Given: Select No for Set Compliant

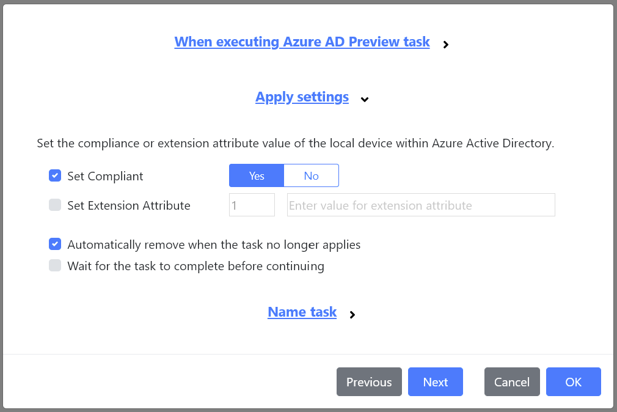Looking at the screenshot, I should pyautogui.click(x=311, y=175).
